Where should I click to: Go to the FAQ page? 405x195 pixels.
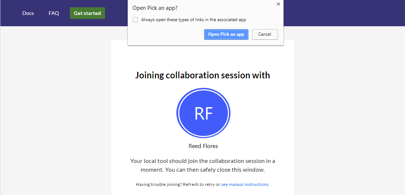[x=54, y=13]
